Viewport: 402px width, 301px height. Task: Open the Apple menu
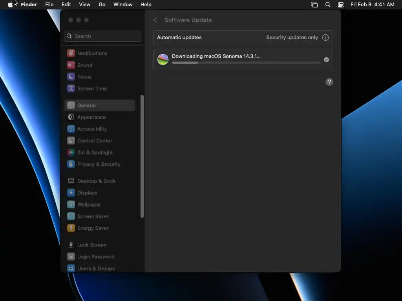coord(10,5)
